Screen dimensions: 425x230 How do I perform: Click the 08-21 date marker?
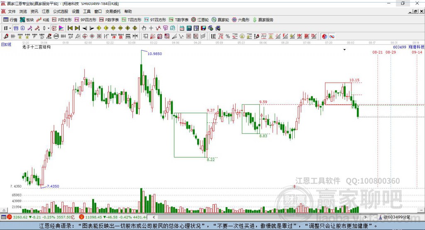pyautogui.click(x=378, y=52)
